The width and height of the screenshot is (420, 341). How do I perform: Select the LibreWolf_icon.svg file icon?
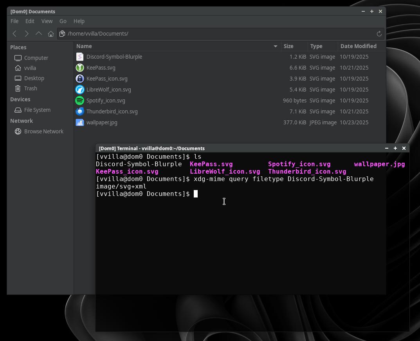(80, 90)
